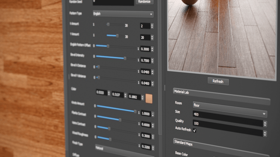Click the stepper arrows beside Y Amount value 20
This screenshot has height=157, width=280.
[152, 38]
